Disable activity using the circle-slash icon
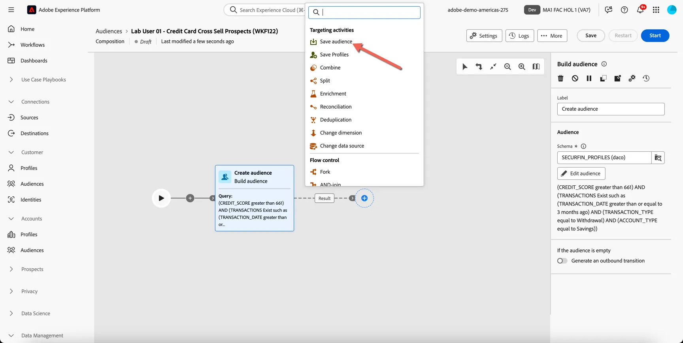 click(575, 78)
